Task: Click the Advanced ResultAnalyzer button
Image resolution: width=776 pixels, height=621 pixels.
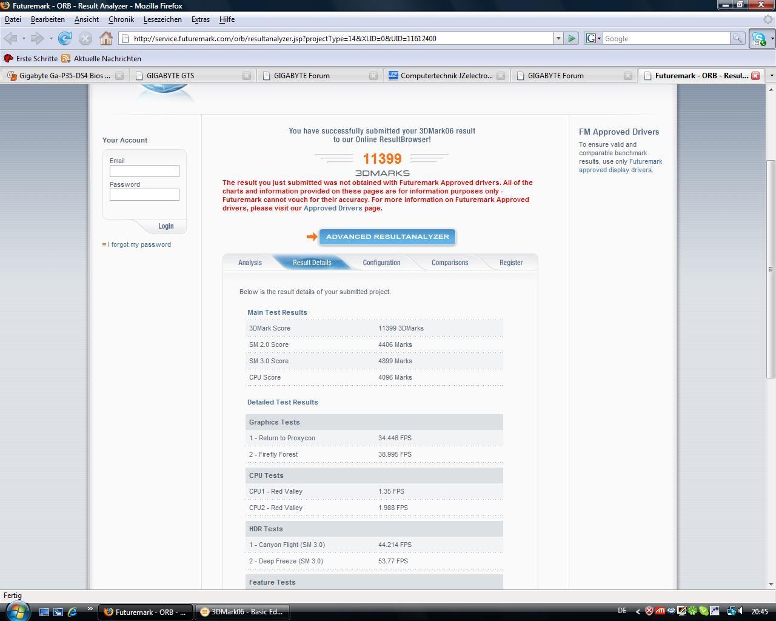Action: (x=387, y=237)
